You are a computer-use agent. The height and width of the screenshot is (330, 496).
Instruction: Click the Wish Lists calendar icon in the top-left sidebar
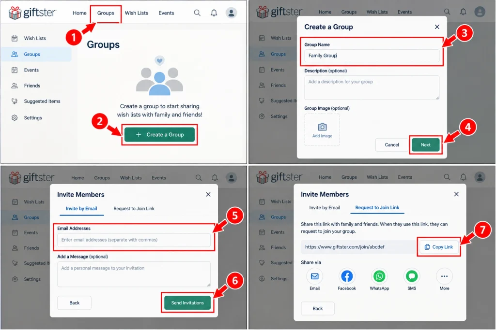point(15,39)
